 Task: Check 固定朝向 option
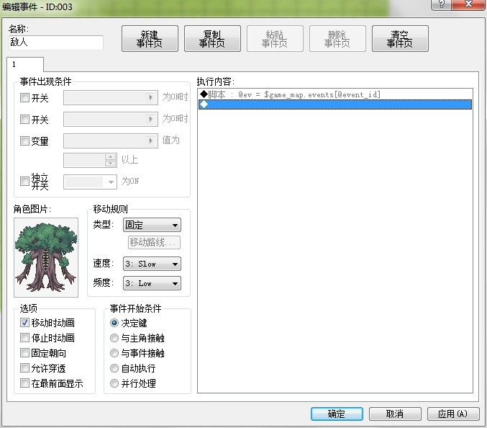[24, 353]
